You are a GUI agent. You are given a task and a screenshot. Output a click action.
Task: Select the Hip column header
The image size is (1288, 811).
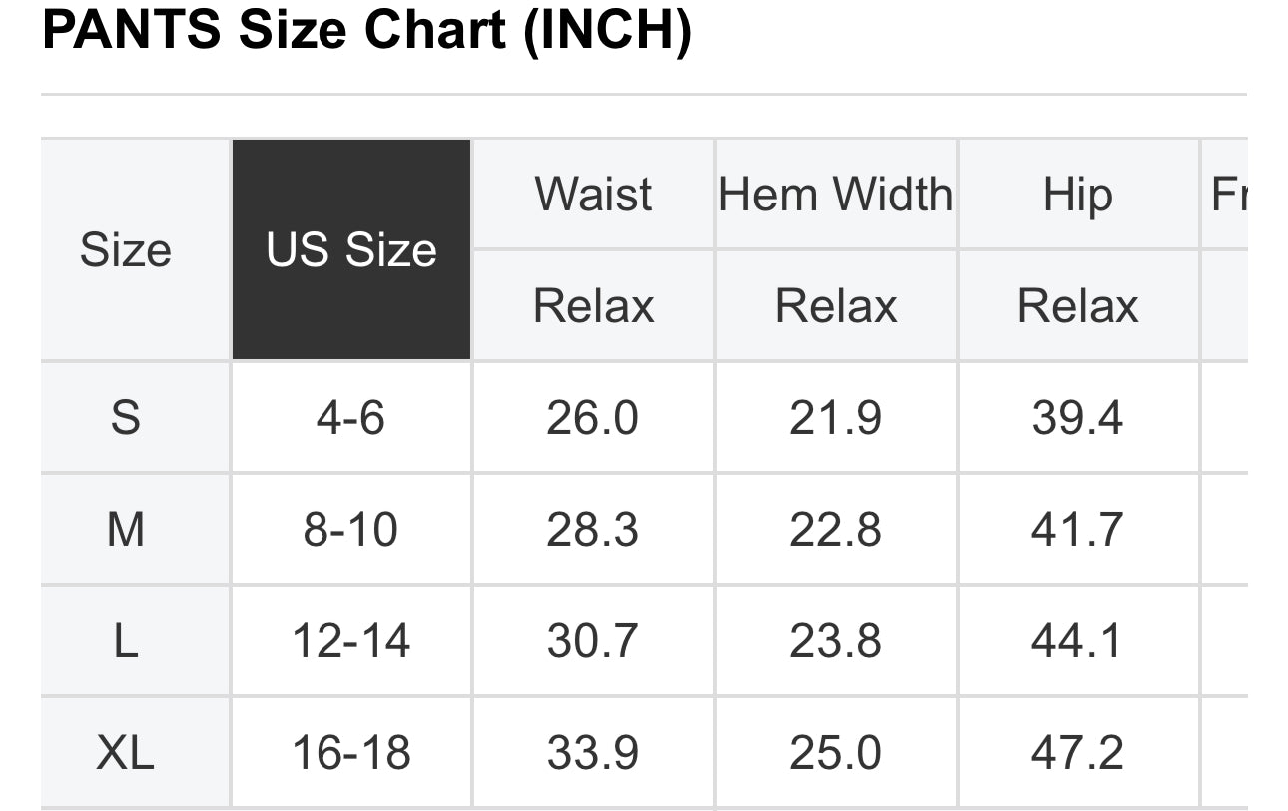pyautogui.click(x=1077, y=194)
